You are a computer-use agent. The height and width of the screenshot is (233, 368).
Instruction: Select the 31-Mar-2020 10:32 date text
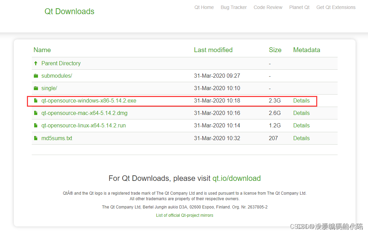click(217, 138)
